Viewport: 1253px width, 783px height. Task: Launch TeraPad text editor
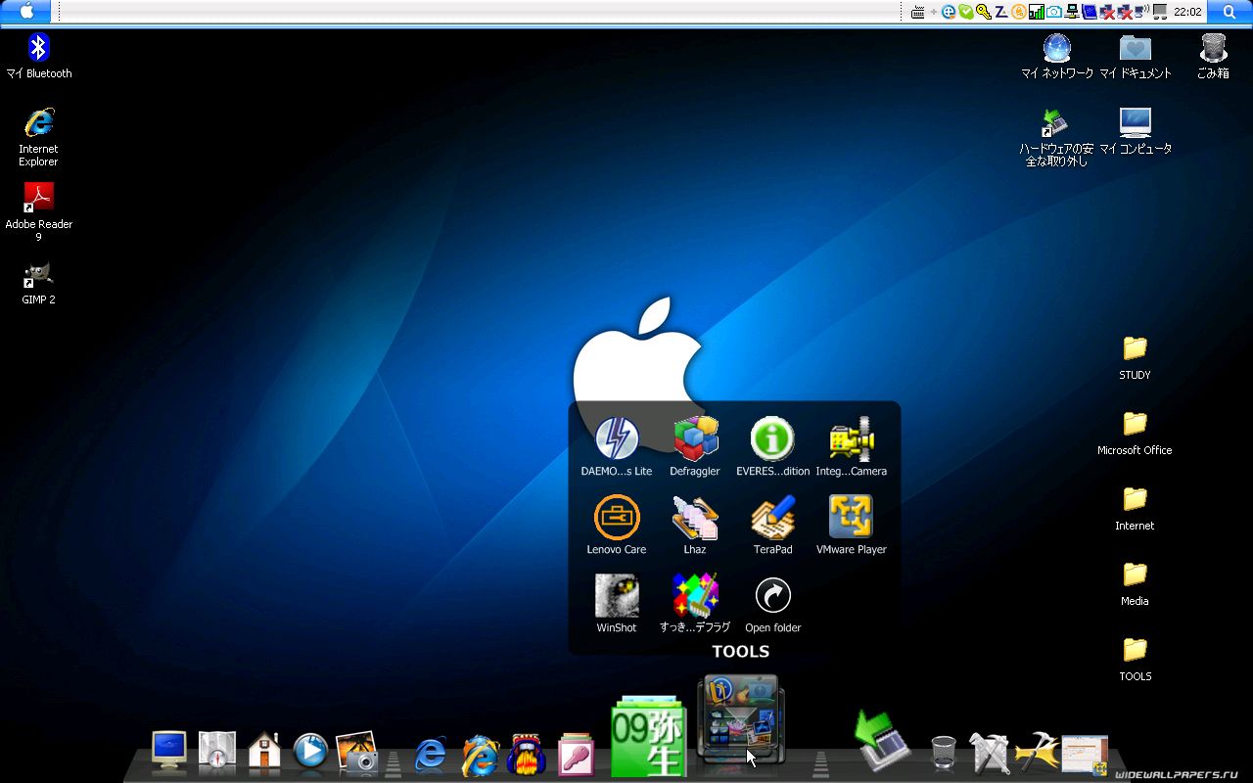(772, 525)
